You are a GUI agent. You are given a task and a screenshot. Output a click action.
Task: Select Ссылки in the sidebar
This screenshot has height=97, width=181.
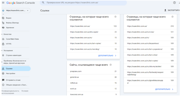(x=16, y=69)
